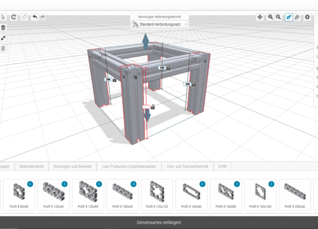Select Profil 8 80x80 thumbnail
Image resolution: width=318 pixels, height=229 pixels.
tap(19, 195)
